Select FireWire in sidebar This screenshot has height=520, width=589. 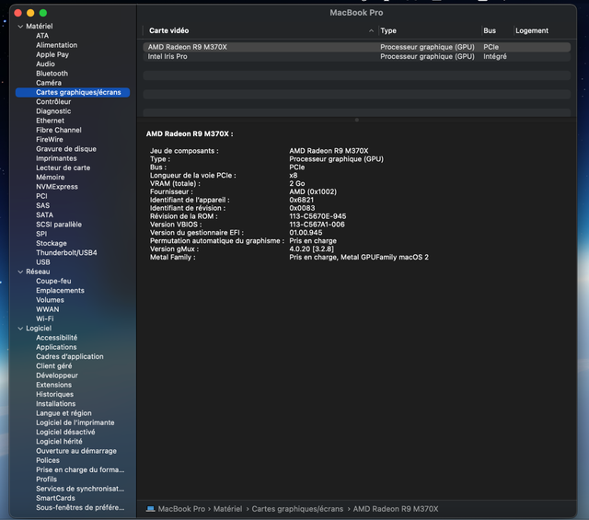click(50, 139)
